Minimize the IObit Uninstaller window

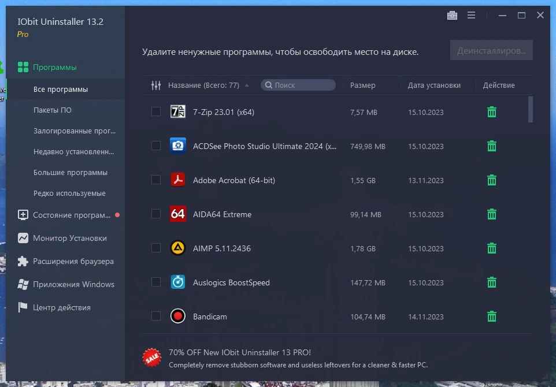coord(502,15)
